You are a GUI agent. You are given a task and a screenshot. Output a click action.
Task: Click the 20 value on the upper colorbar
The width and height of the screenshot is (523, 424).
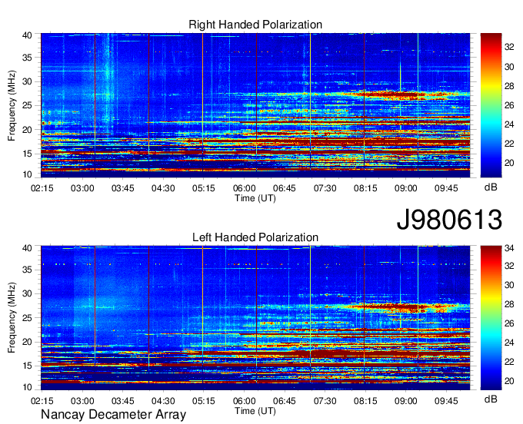point(509,163)
